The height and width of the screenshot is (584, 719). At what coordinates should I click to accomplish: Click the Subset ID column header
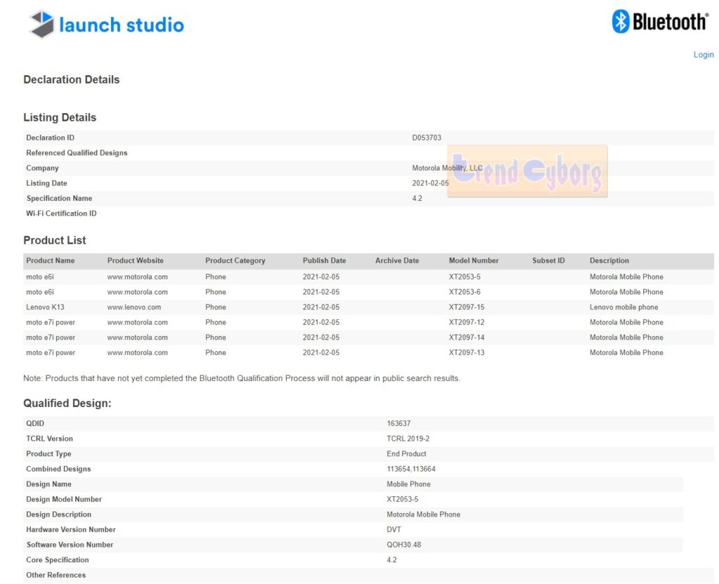coord(548,260)
